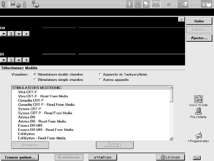Click scroll up arrow of model list
This screenshot has width=214, height=161.
(171, 87)
